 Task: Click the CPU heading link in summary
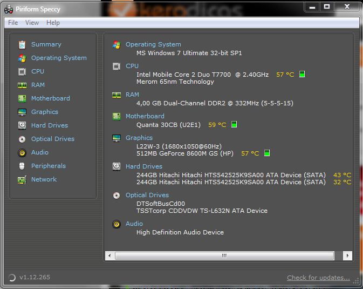(132, 66)
